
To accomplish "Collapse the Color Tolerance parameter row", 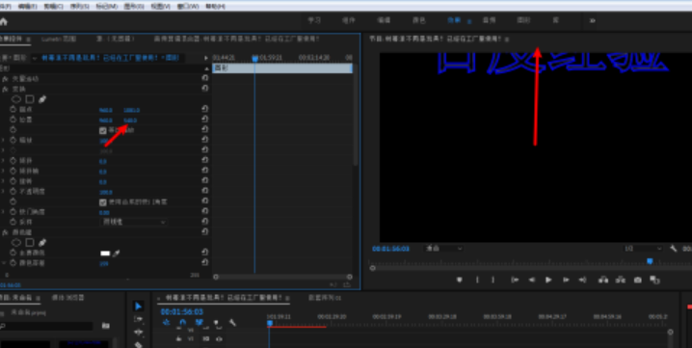I will (4, 263).
